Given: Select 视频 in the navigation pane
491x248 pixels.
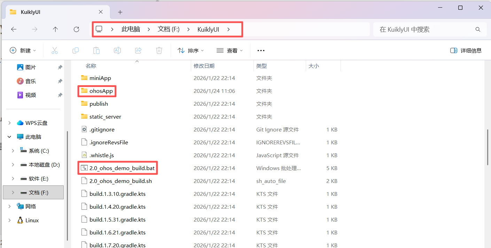Looking at the screenshot, I should tap(31, 95).
